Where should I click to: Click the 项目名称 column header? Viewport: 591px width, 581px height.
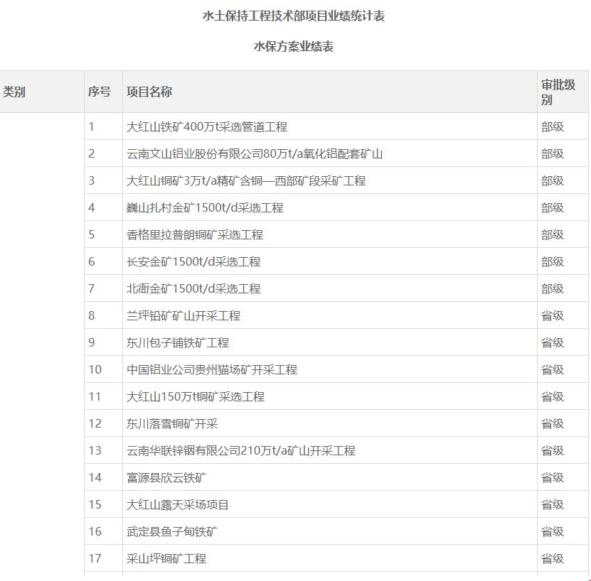[x=149, y=92]
